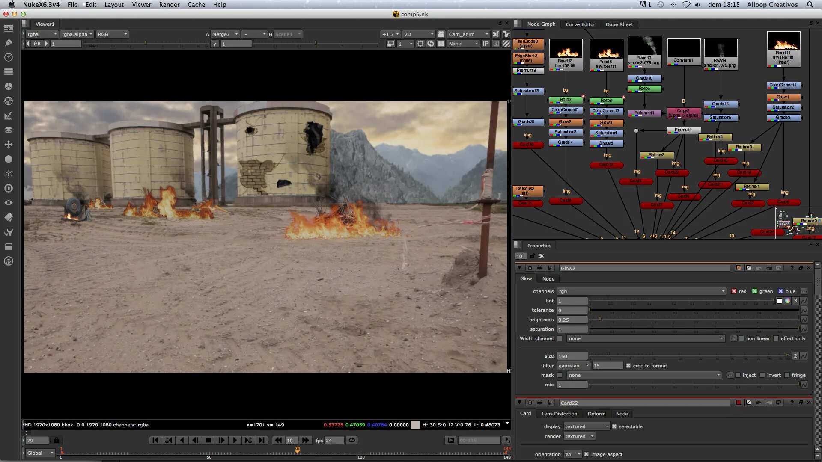Open the gaussian filter dropdown

(573, 366)
